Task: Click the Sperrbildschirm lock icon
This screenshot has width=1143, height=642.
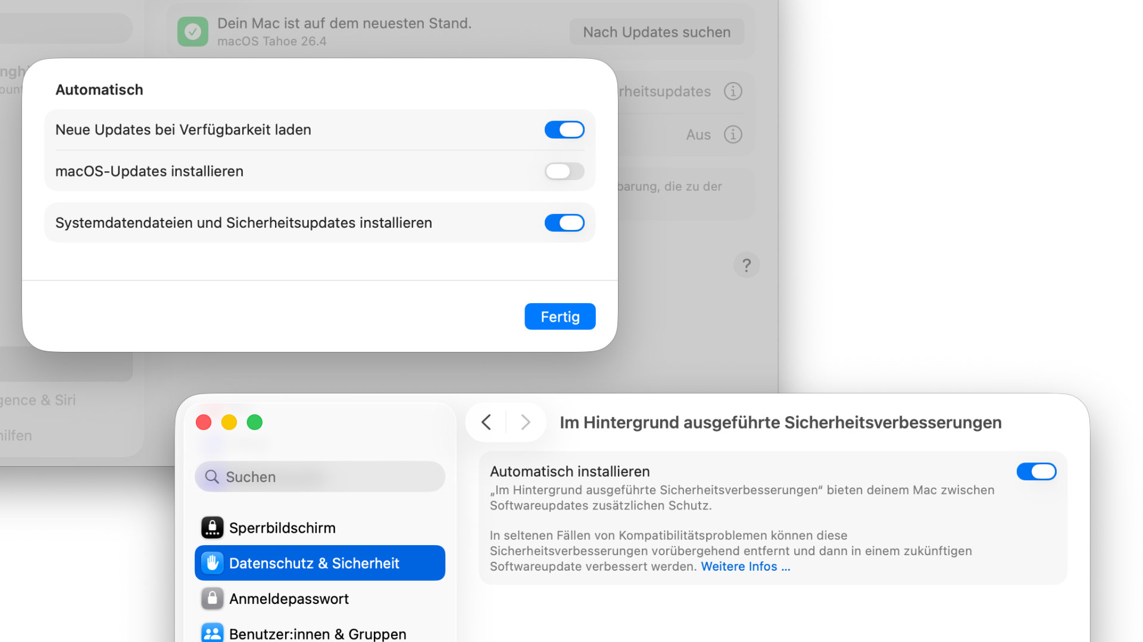Action: [x=212, y=527]
